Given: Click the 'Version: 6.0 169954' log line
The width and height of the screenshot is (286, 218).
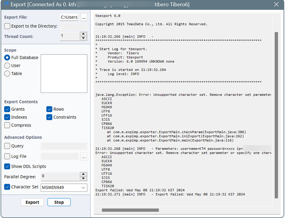Looking at the screenshot, I should [141, 61].
